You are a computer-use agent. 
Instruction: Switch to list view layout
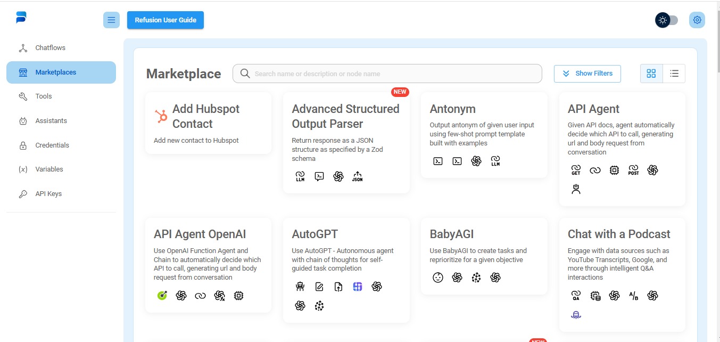point(674,74)
